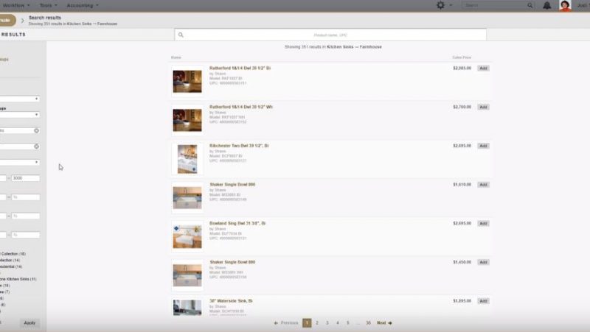The image size is (590, 332).
Task: Jump to page 36 of results
Action: click(x=368, y=322)
